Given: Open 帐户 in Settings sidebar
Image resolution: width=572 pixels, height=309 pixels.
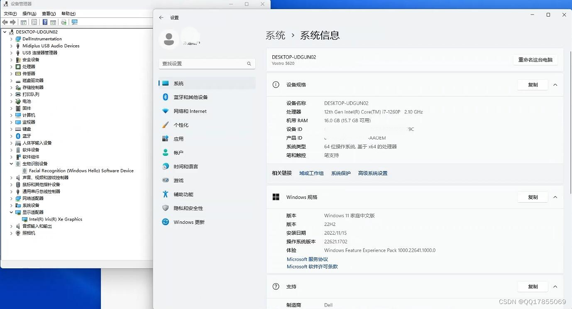Looking at the screenshot, I should click(x=207, y=153).
